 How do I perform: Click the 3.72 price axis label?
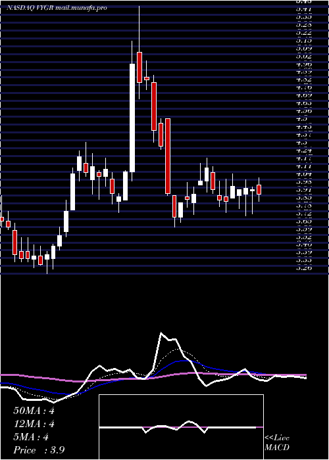tap(304, 214)
